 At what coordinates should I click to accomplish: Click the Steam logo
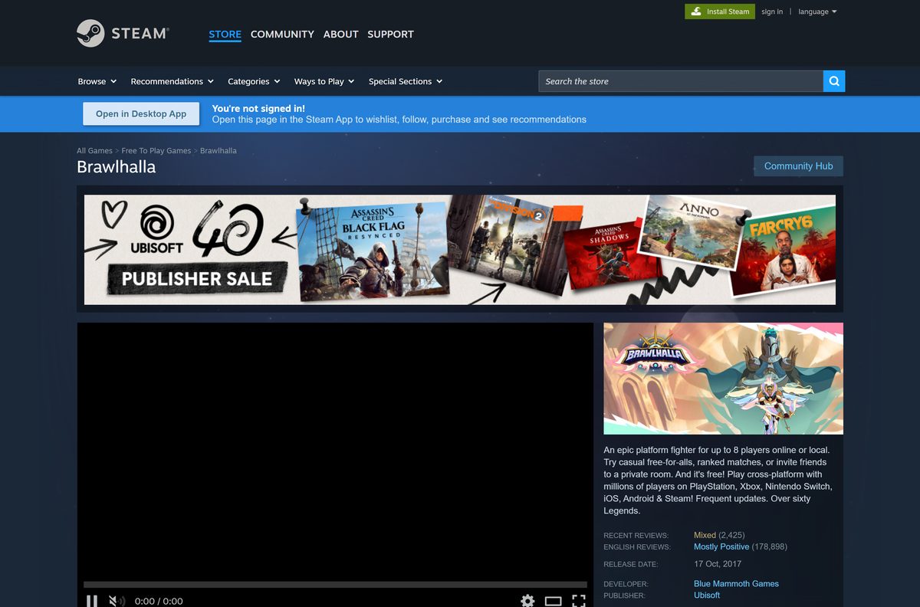click(x=123, y=34)
